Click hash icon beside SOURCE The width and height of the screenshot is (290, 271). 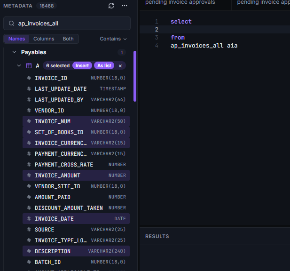(29, 230)
